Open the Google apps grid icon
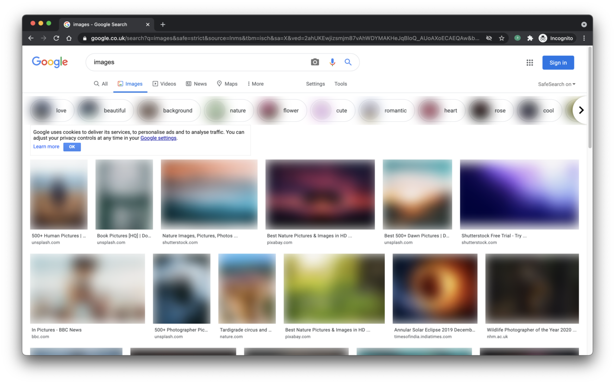This screenshot has height=384, width=615. click(x=529, y=62)
